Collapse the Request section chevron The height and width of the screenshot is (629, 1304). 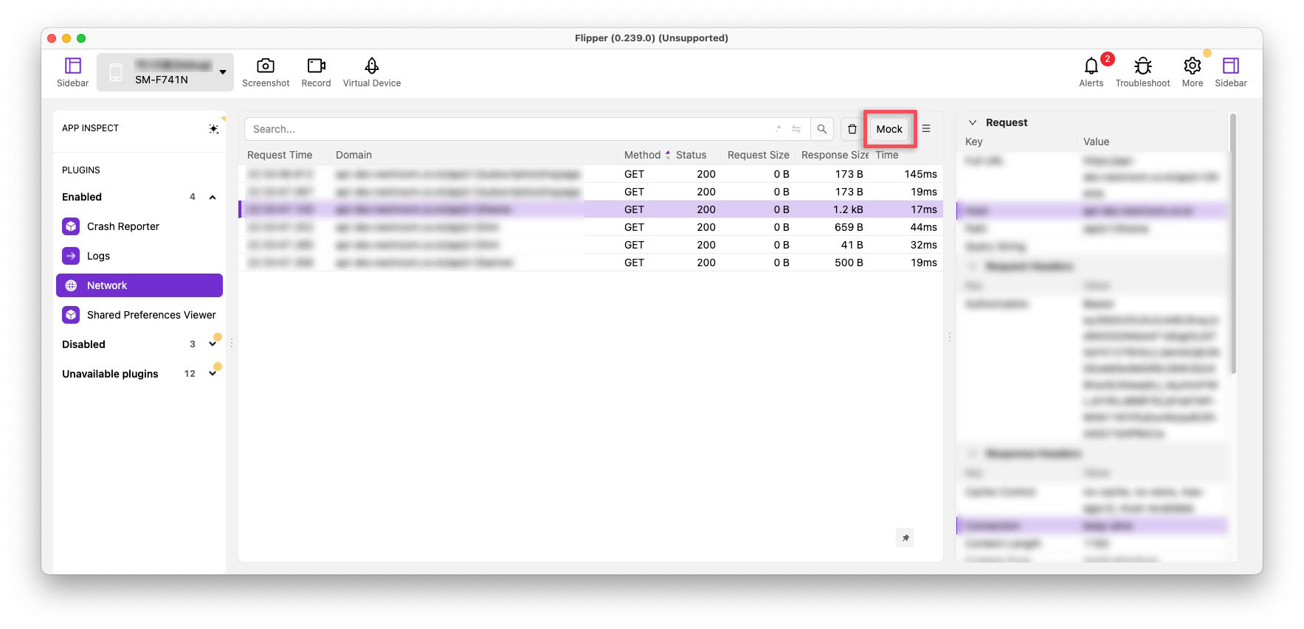click(x=973, y=122)
